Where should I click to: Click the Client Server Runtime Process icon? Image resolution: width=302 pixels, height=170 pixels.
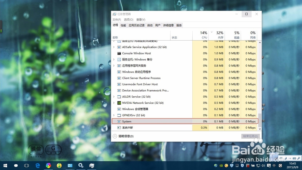119,78
